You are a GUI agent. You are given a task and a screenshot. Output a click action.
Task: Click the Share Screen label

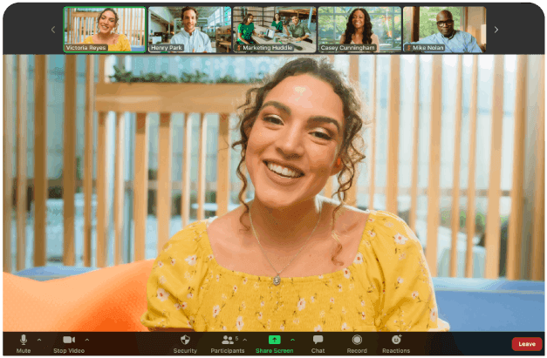(274, 351)
